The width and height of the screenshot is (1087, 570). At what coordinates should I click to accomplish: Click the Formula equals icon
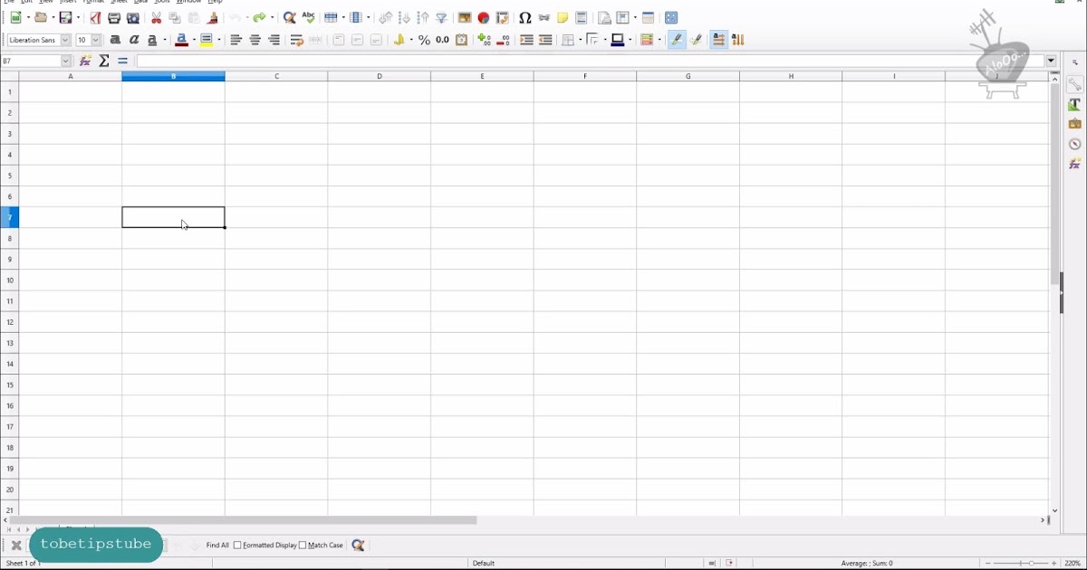pyautogui.click(x=123, y=61)
